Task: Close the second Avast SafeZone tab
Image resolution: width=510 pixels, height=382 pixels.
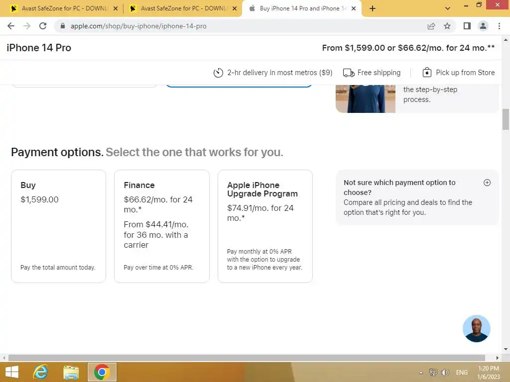Action: (x=235, y=8)
